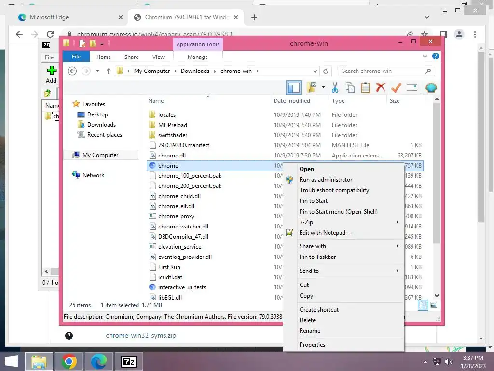Click the search magnifier icon

(428, 71)
